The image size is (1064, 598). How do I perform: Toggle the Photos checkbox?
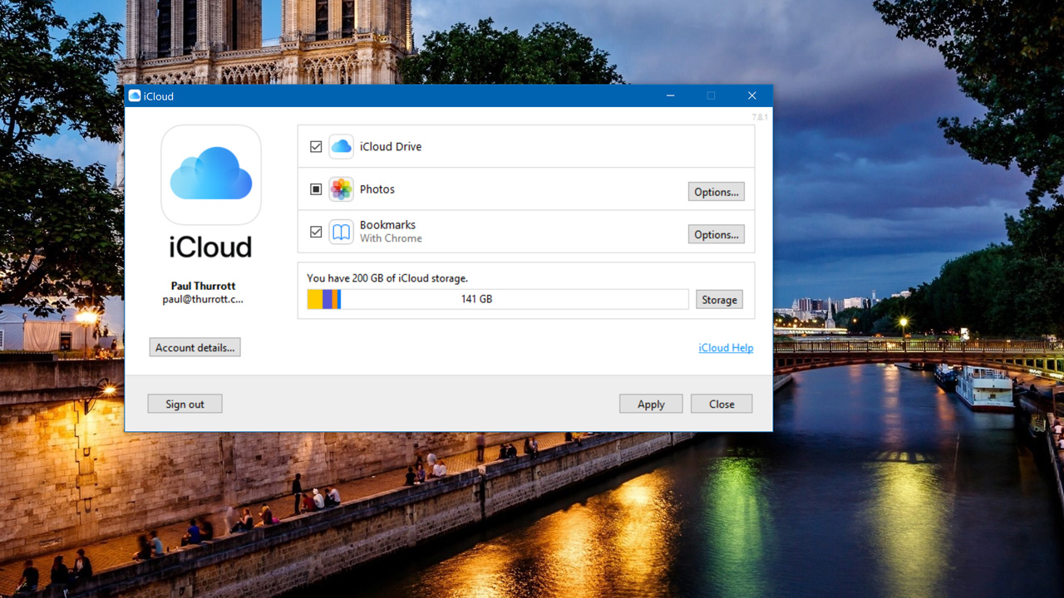[316, 189]
